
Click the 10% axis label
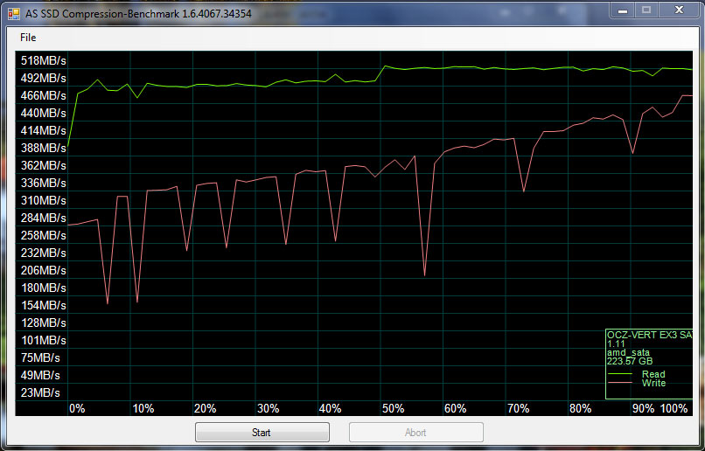143,409
